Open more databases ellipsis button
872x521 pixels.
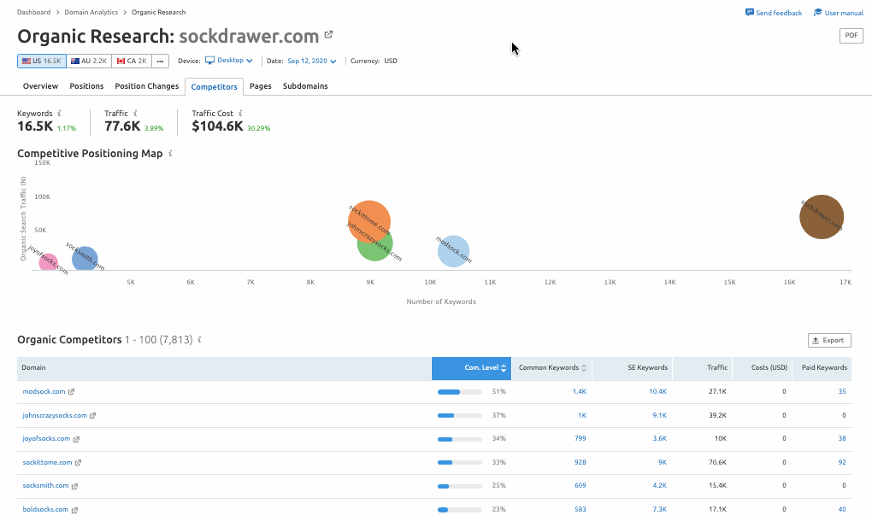click(160, 61)
